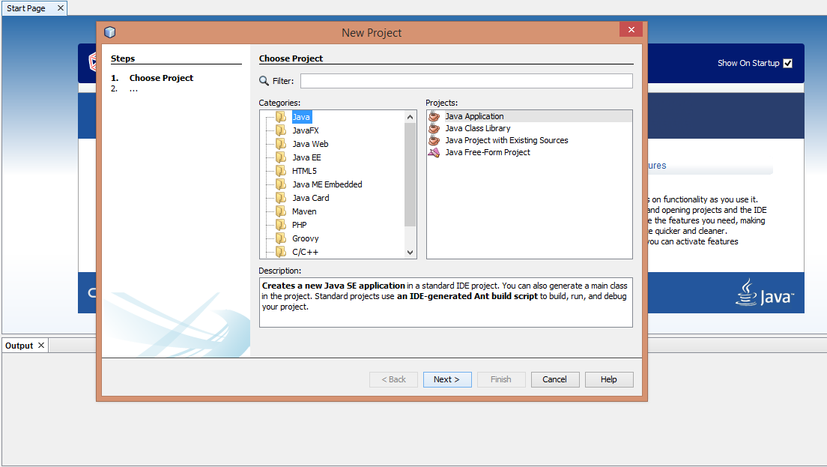827x467 pixels.
Task: Click the Java logo on Start Page
Action: [764, 293]
